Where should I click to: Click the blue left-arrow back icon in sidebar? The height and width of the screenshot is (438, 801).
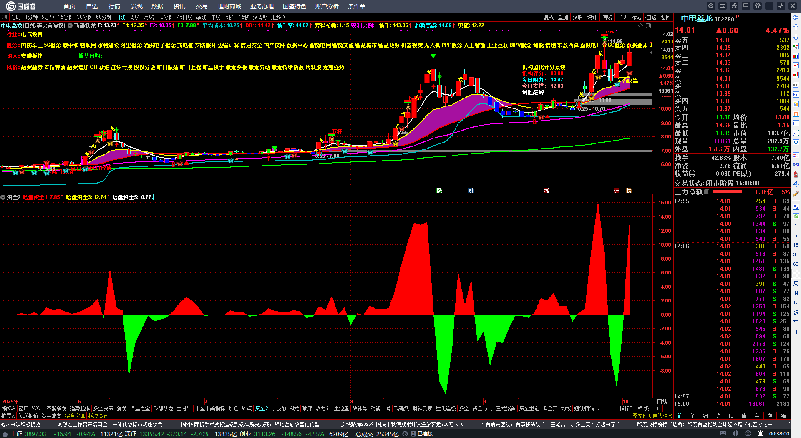click(796, 18)
